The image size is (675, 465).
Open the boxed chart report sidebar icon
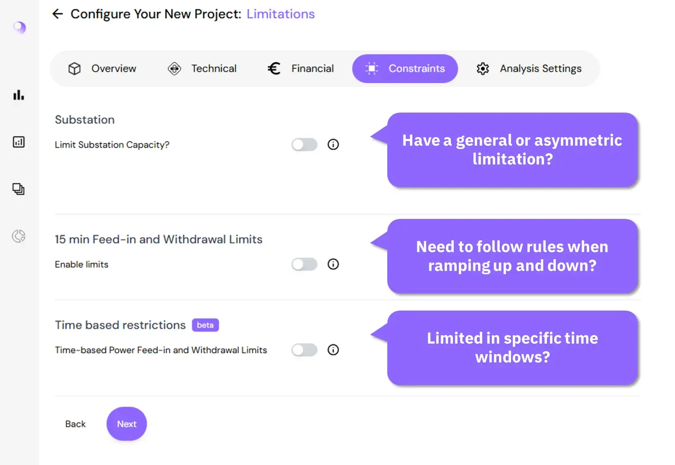click(18, 142)
